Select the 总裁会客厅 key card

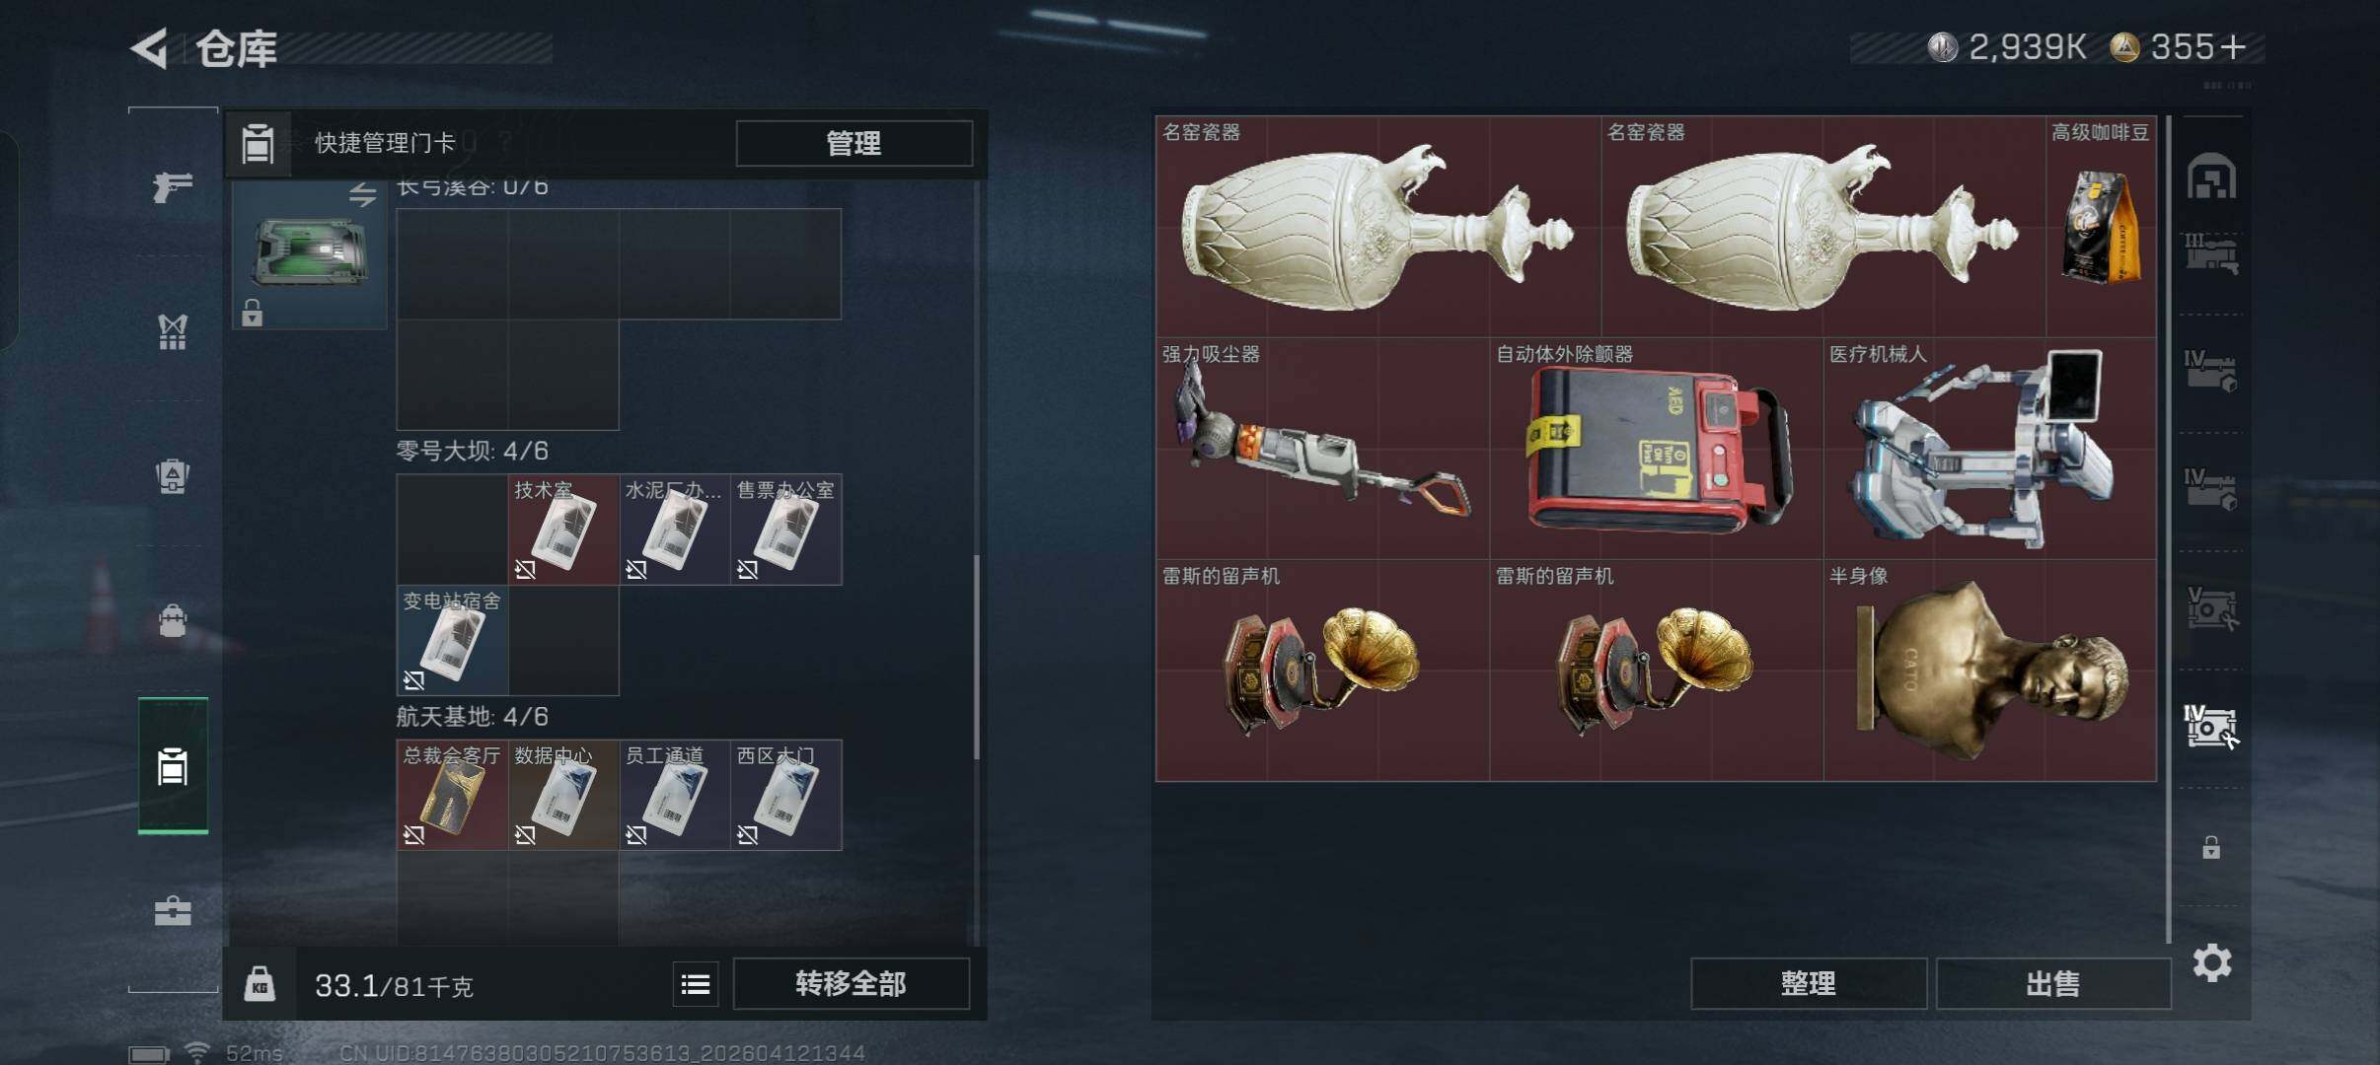(452, 795)
